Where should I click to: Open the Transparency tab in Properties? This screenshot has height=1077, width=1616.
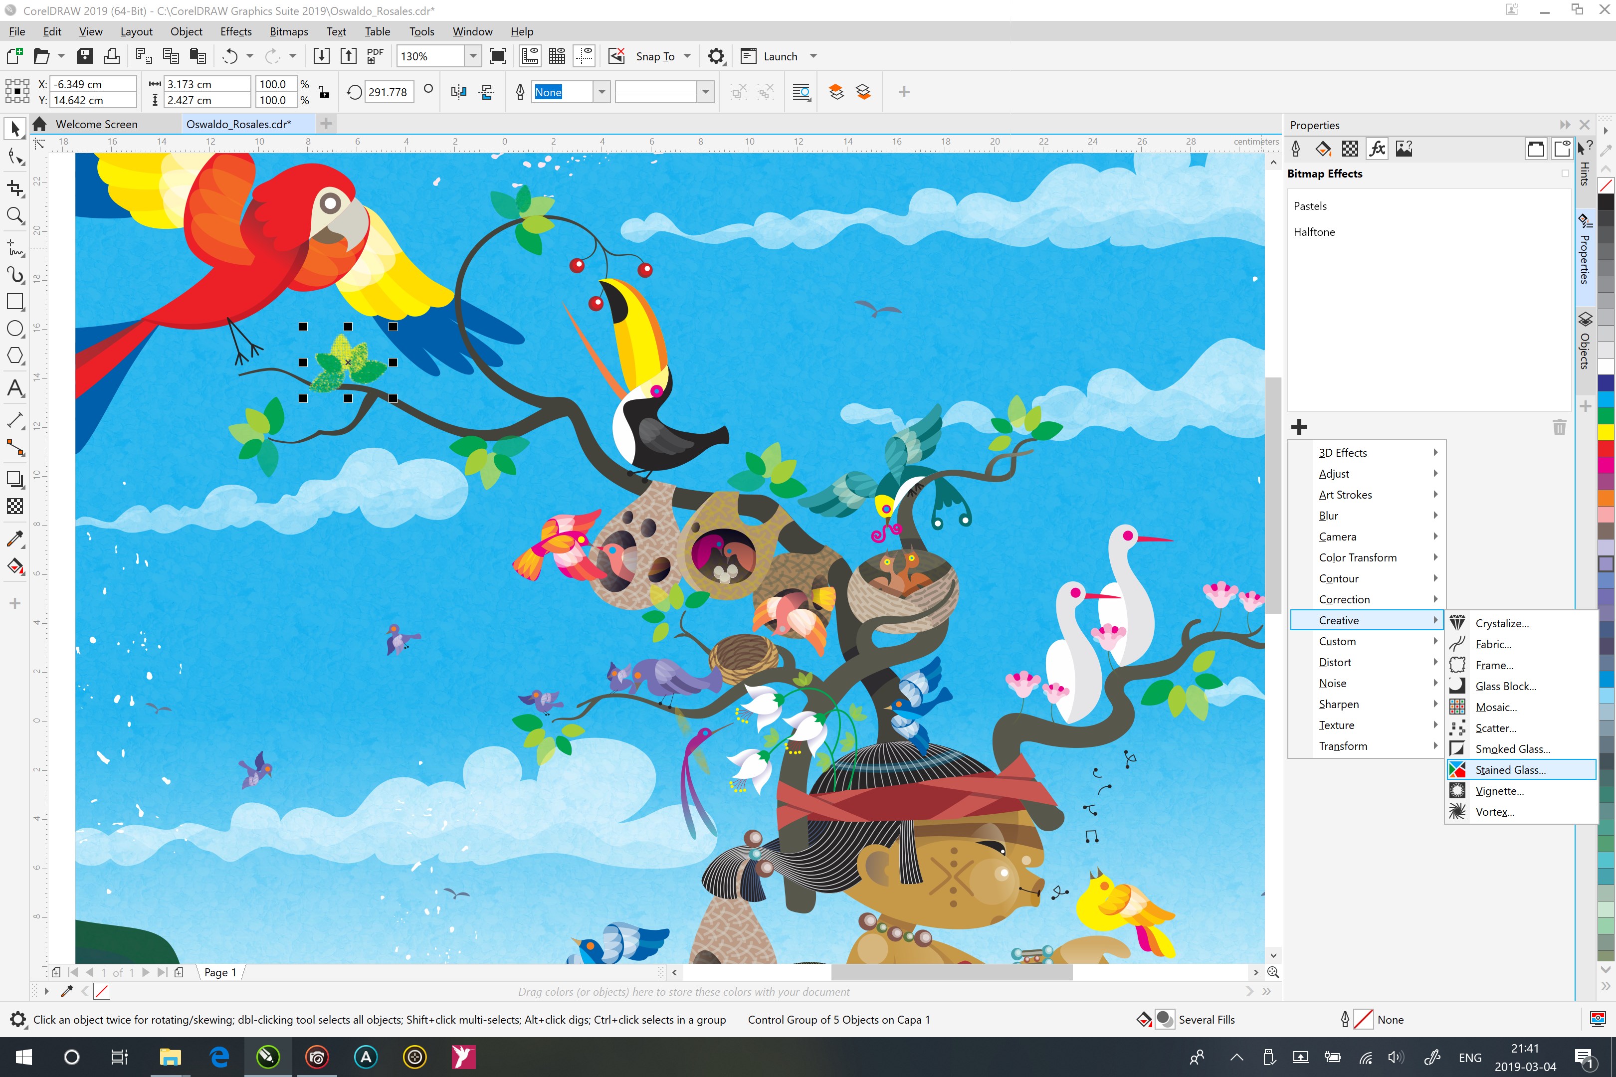1350,149
